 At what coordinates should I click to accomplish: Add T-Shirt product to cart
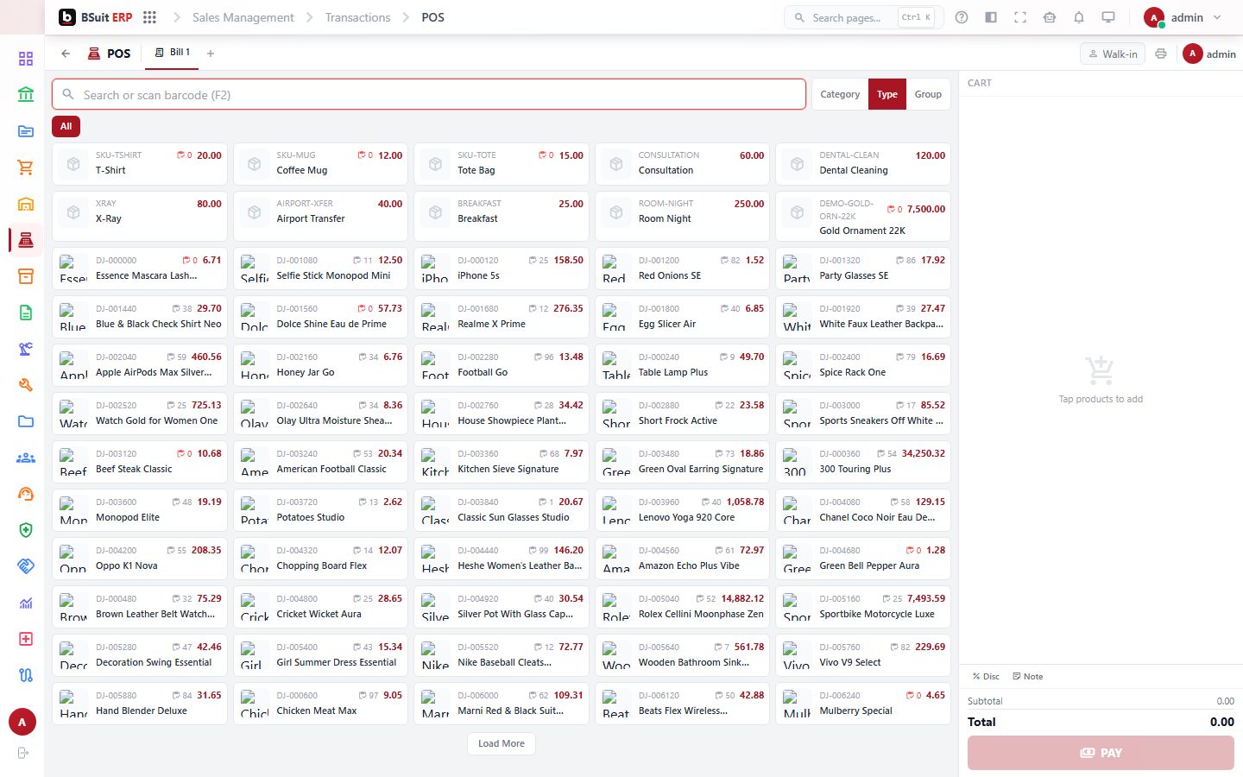point(140,164)
